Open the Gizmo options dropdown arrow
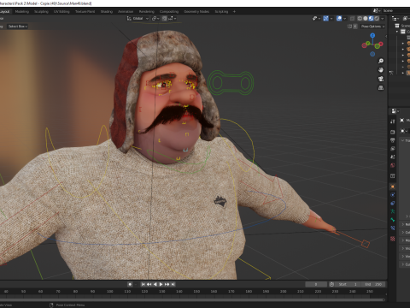Screen dimensions: 410x308 click(x=331, y=19)
